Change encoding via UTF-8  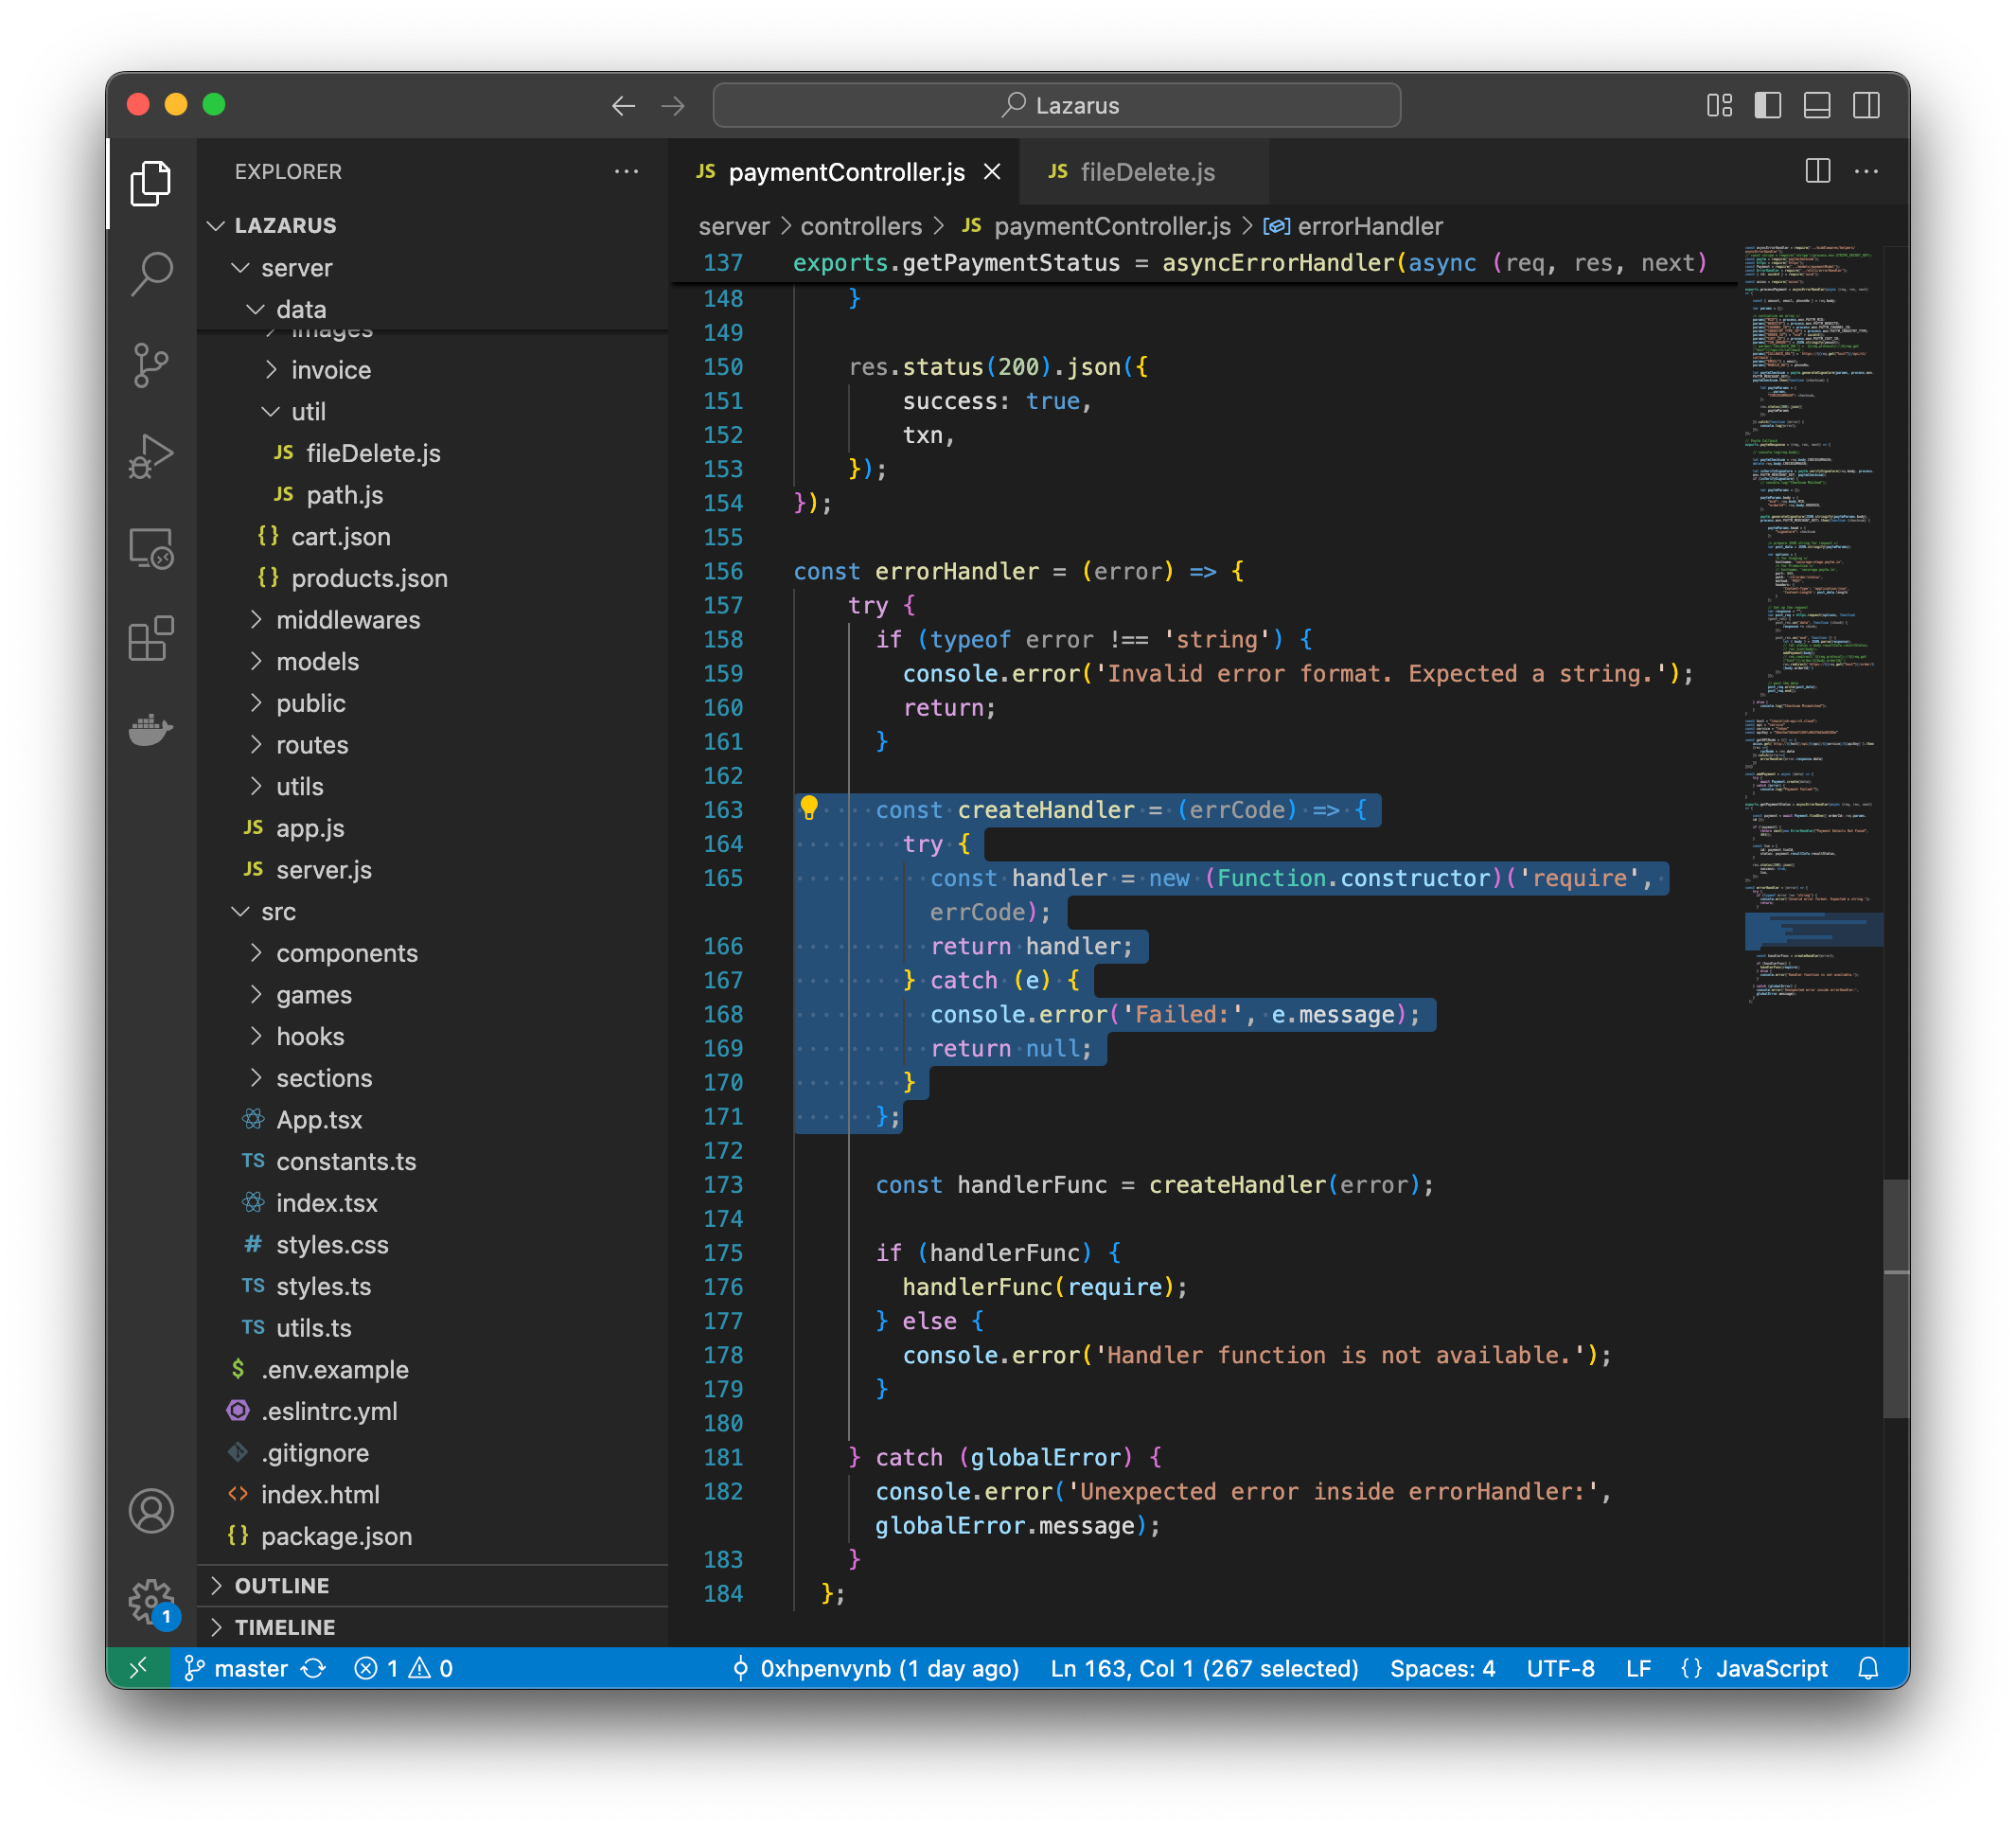[1560, 1668]
